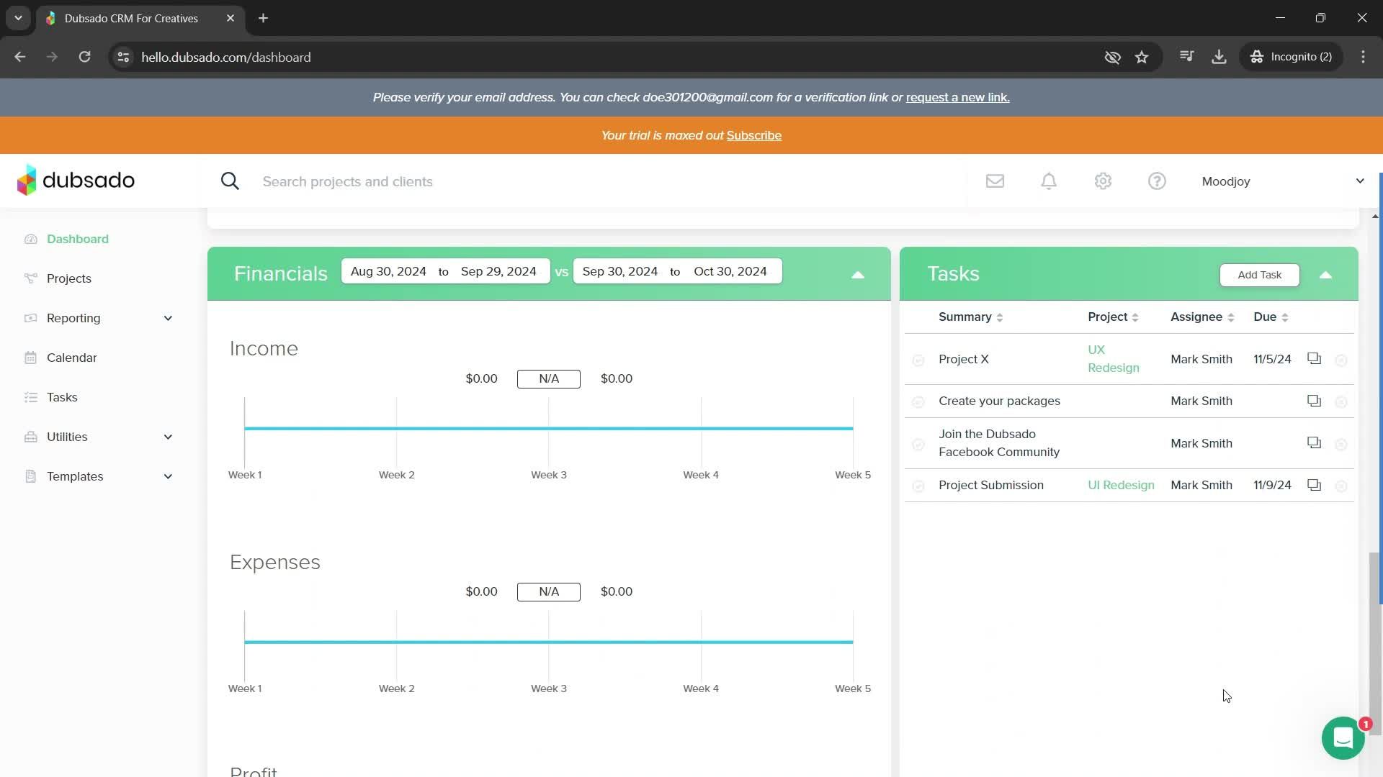Open media controls icon in Chrome toolbar
The image size is (1383, 777).
1186,57
